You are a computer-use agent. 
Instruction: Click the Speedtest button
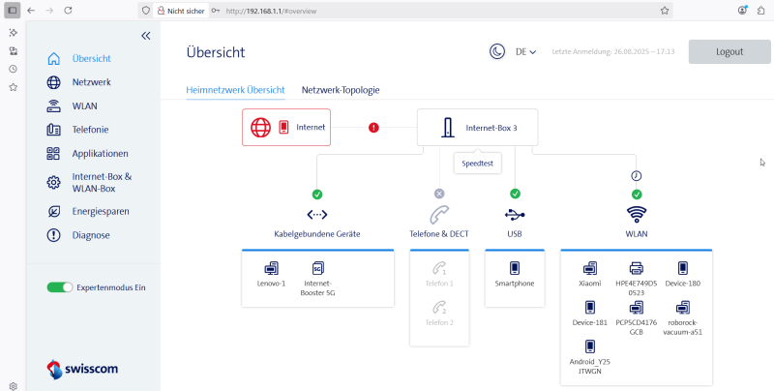[476, 165]
